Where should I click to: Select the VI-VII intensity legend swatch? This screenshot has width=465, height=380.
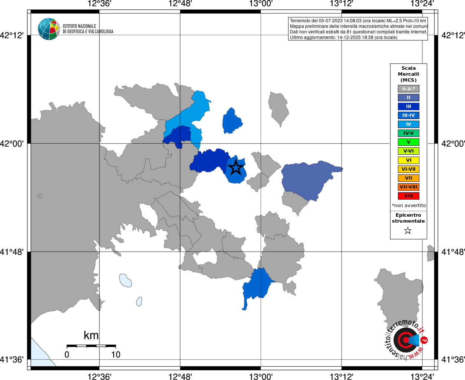coord(409,169)
